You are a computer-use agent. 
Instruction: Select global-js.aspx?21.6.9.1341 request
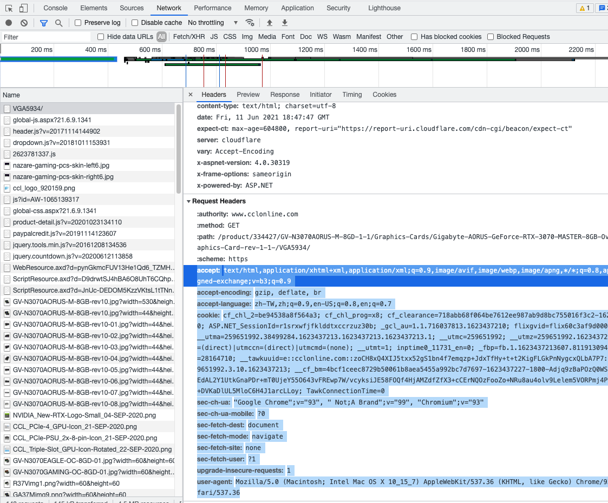(x=88, y=120)
